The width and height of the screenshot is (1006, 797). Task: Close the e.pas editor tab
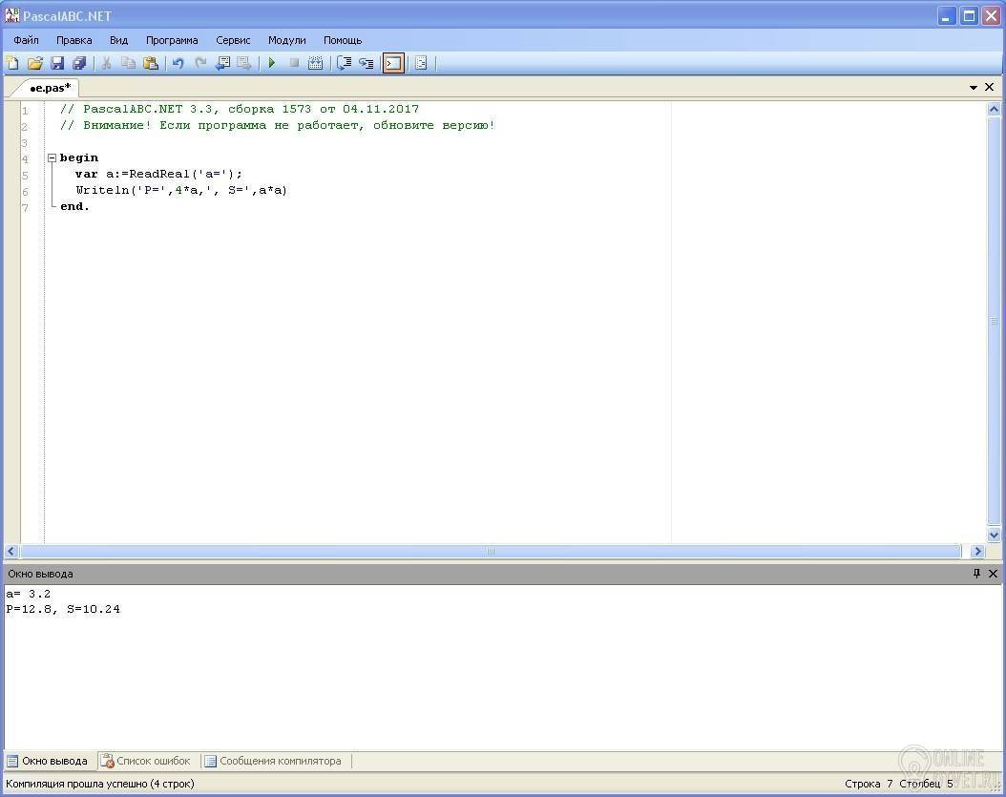[x=990, y=87]
